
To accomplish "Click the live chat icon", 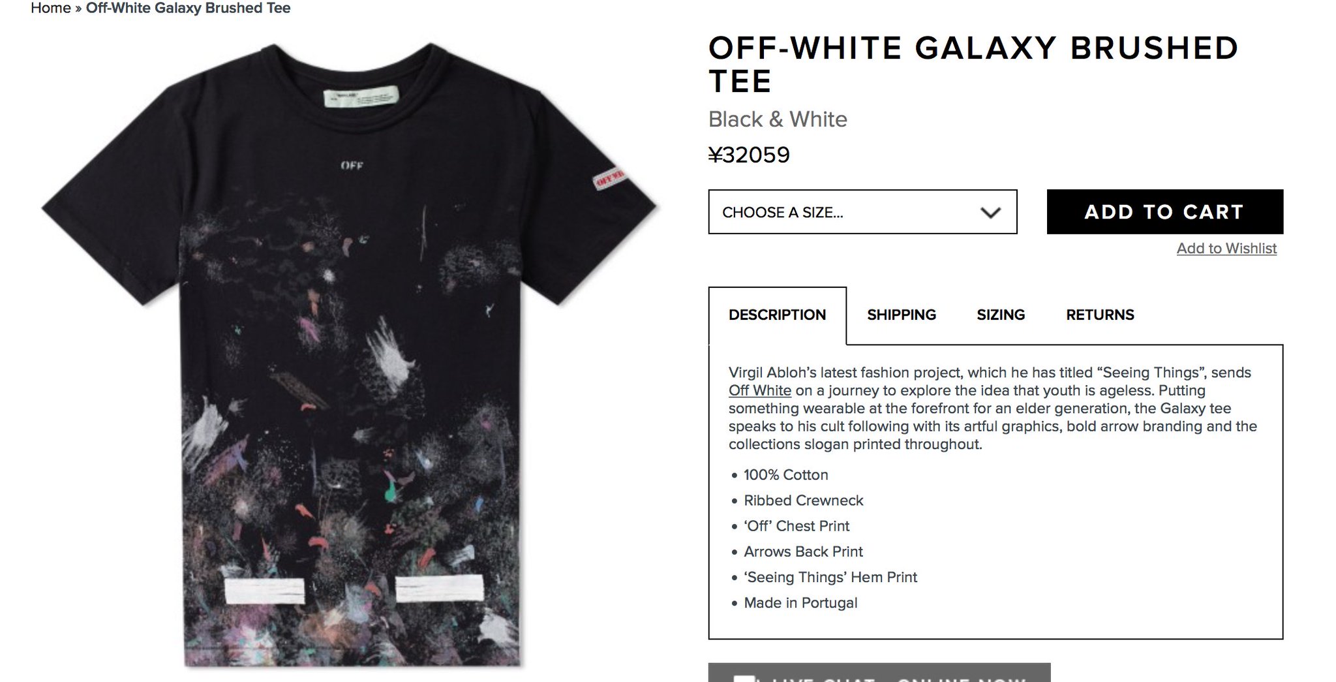I will [744, 679].
